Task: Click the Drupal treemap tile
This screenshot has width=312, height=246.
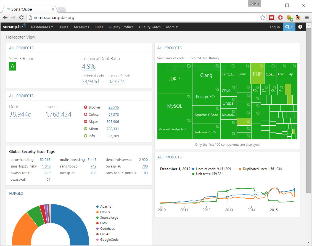Action: pyautogui.click(x=228, y=102)
